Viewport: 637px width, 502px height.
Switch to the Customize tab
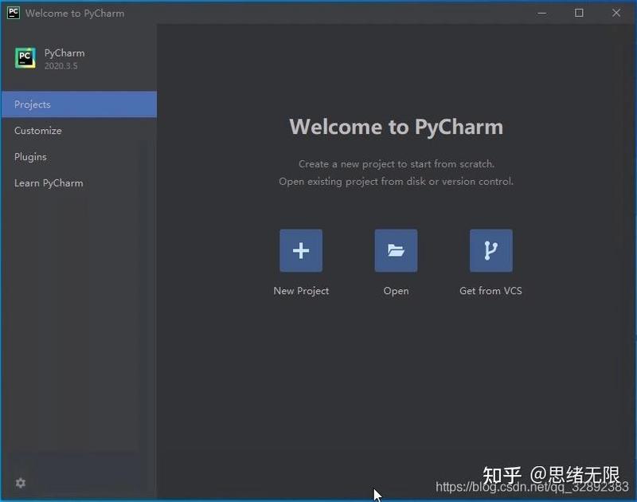pos(79,131)
